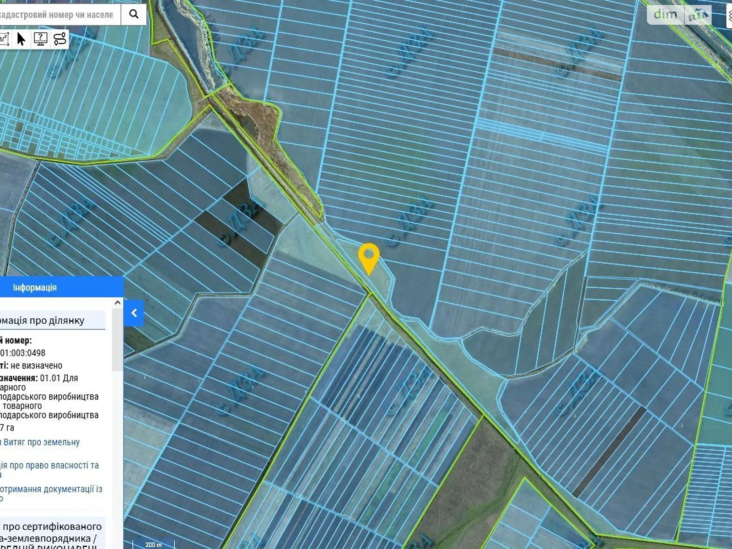This screenshot has height=549, width=732.
Task: Collapse the information side panel with arrow
Action: pos(134,313)
